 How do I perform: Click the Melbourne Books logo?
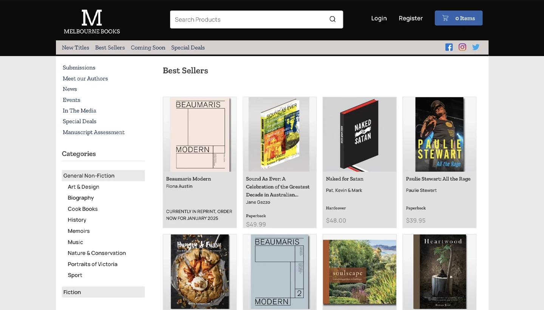pos(92,22)
